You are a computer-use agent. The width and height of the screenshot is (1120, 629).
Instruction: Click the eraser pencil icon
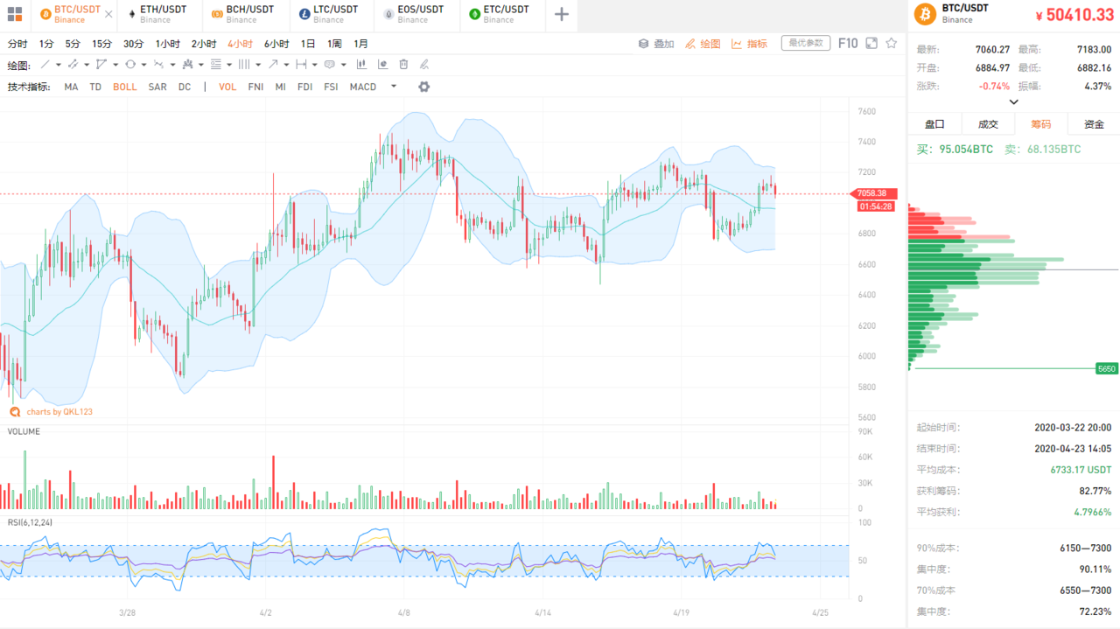pyautogui.click(x=424, y=64)
